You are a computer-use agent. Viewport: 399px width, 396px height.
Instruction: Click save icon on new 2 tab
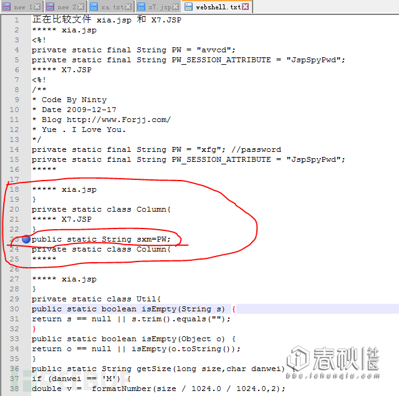click(50, 7)
